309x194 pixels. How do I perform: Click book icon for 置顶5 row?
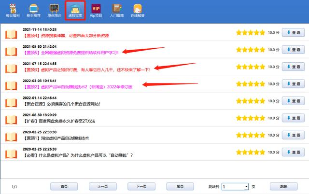click(x=11, y=52)
